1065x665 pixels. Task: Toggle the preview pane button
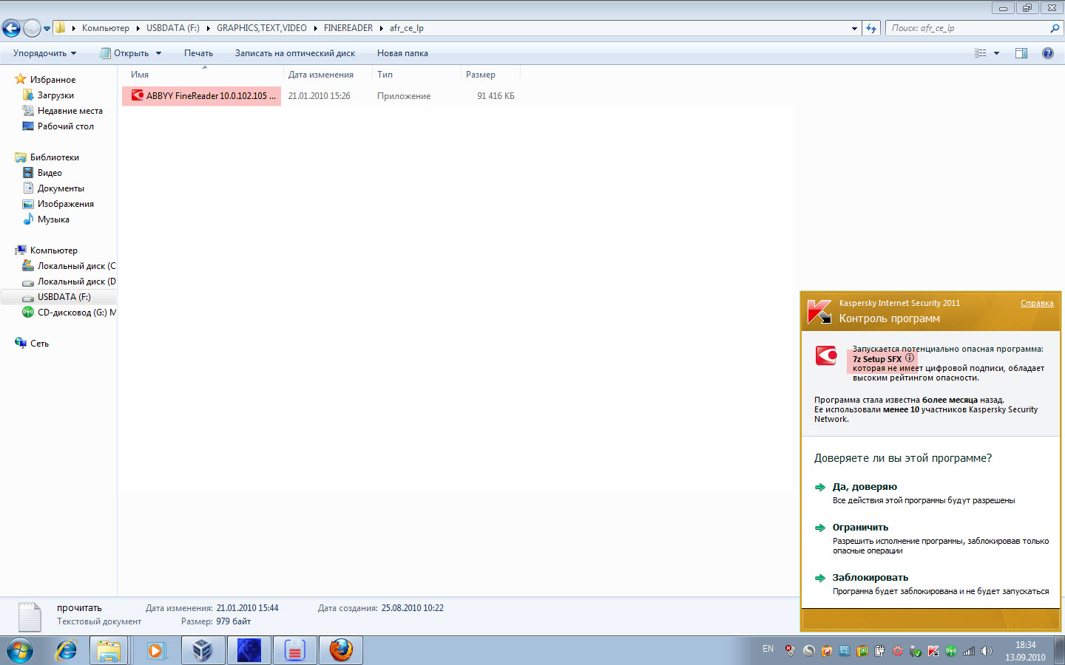1021,53
